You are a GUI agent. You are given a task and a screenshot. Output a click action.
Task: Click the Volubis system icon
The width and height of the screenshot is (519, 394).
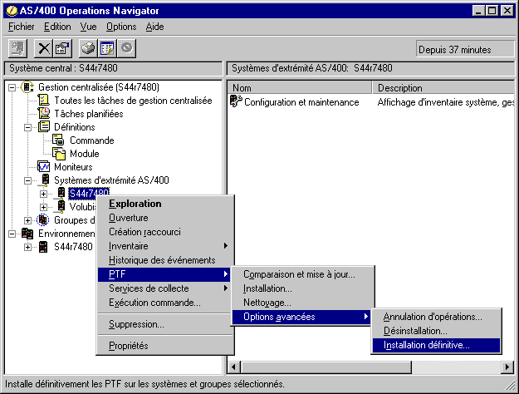[x=61, y=206]
